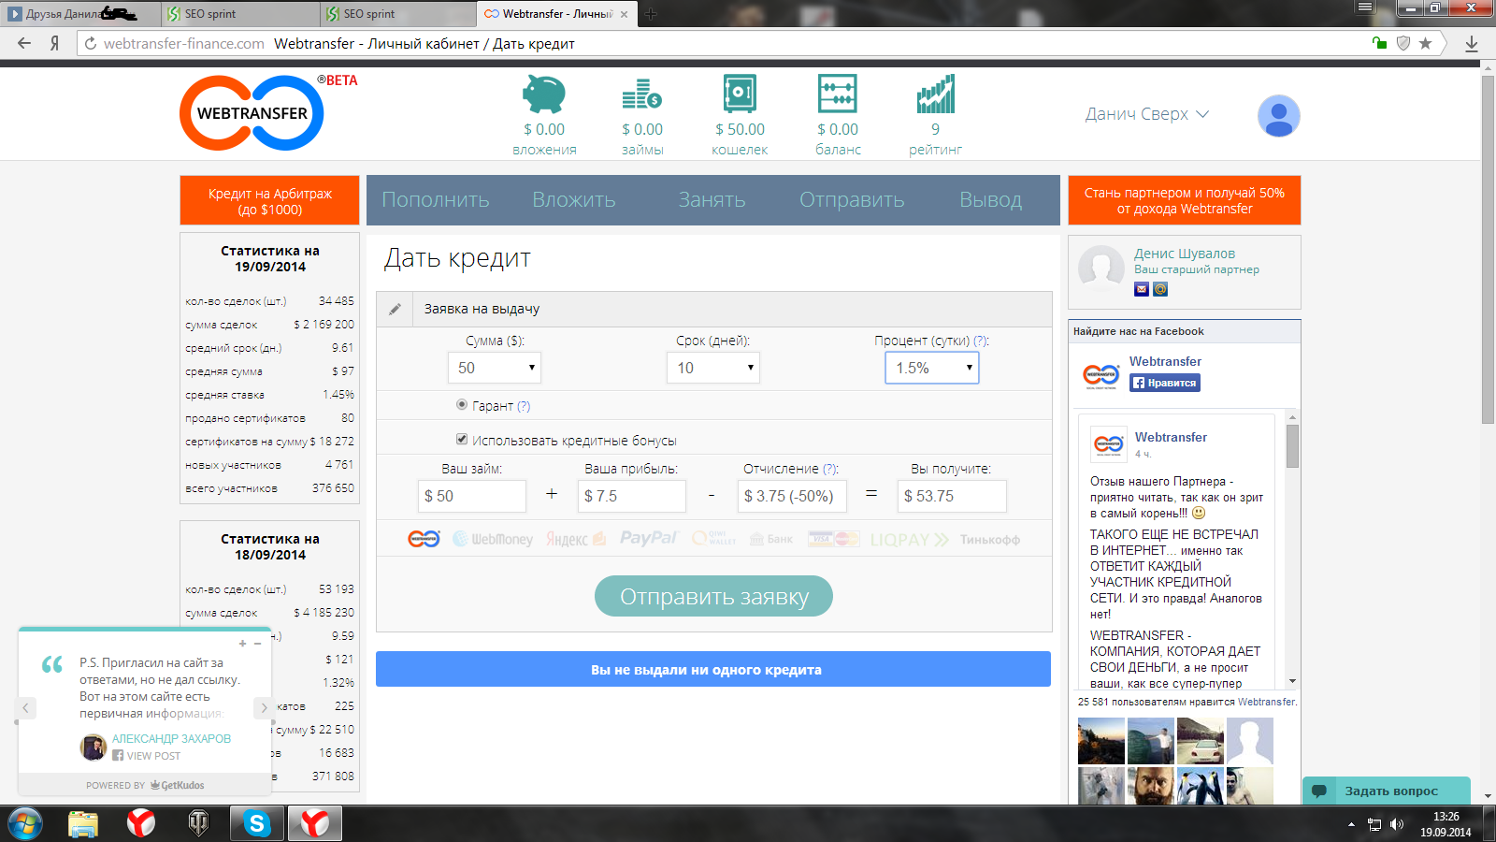Open Windows Start menu
This screenshot has width=1496, height=842.
coord(24,823)
